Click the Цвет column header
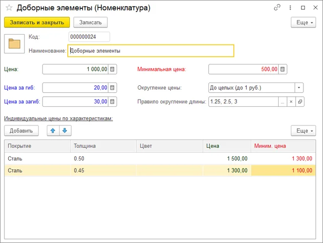The image size is (323, 243). point(169,146)
